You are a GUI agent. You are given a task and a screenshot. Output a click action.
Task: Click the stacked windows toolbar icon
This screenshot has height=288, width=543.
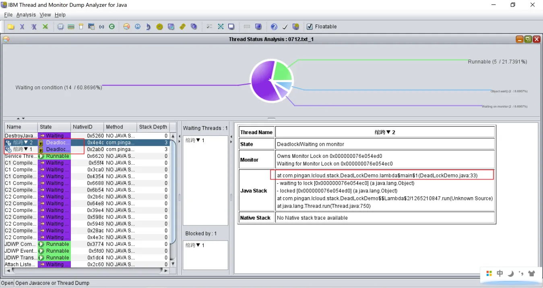[194, 27]
